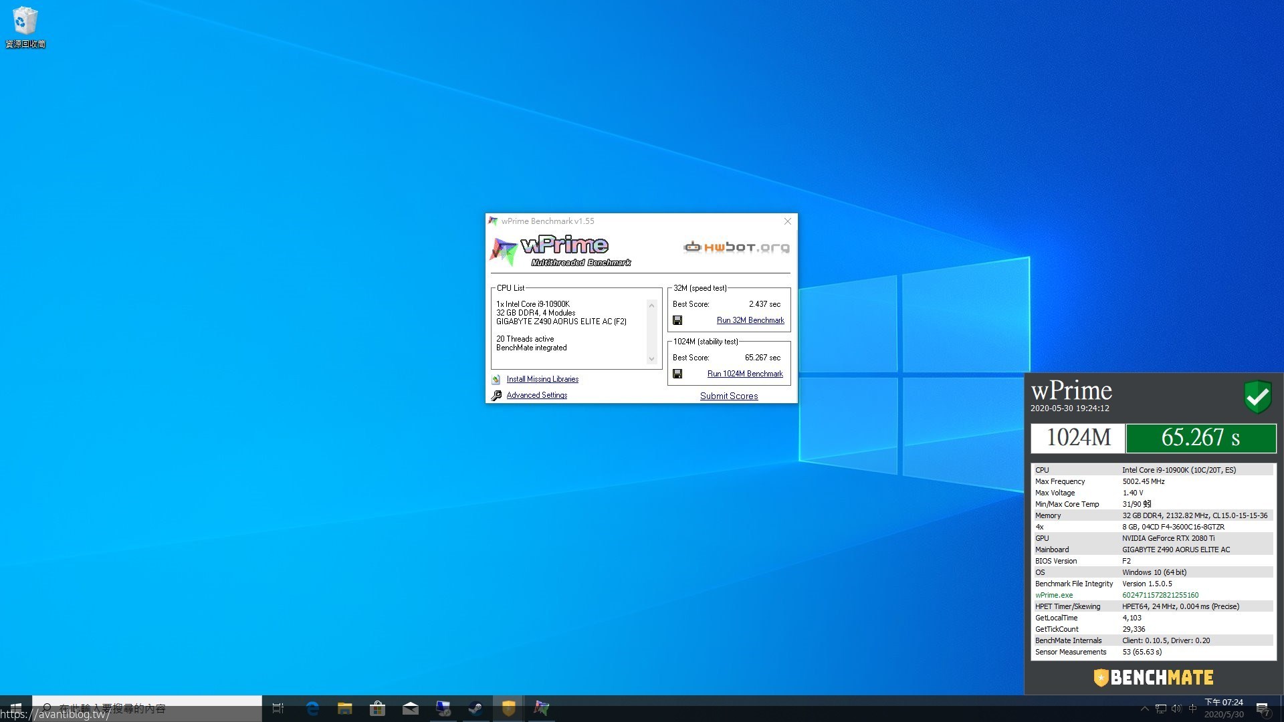The image size is (1284, 722).
Task: Run the 1024M Benchmark
Action: click(x=745, y=374)
